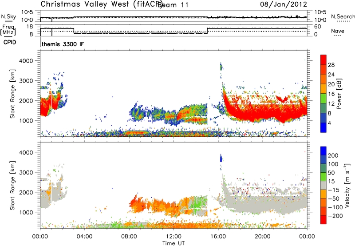355x246 pixels.
Task: Click the "24" power colorbar label
Action: (x=331, y=75)
